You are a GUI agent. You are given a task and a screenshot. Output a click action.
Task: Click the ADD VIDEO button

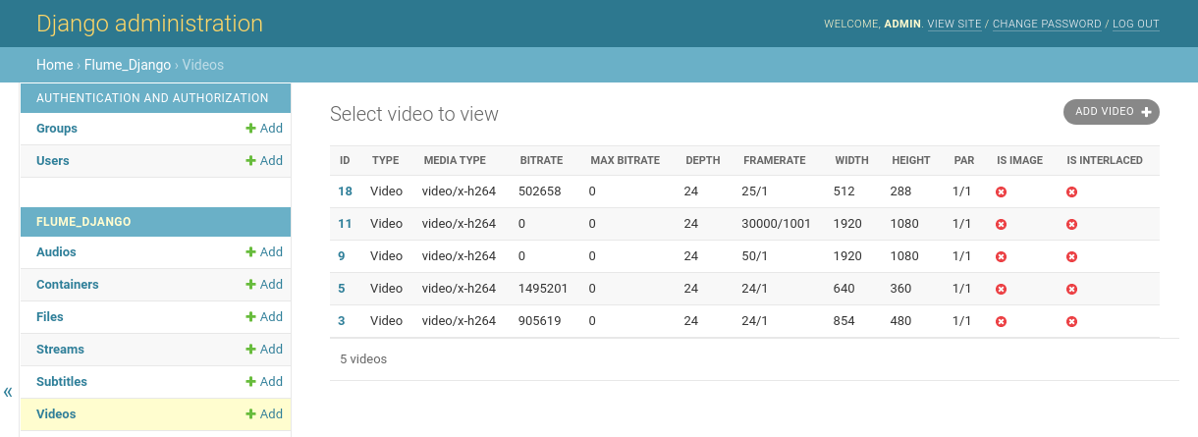pos(1111,112)
